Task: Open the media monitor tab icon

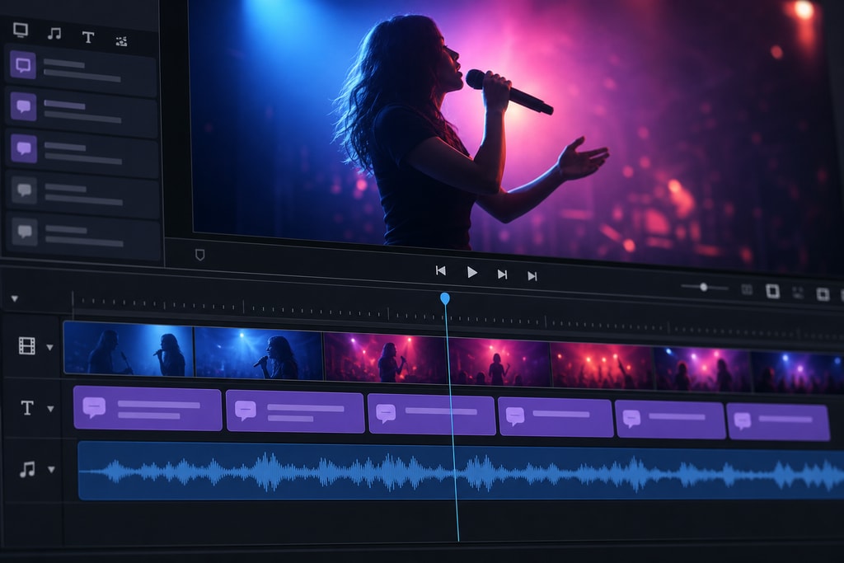Action: click(21, 30)
